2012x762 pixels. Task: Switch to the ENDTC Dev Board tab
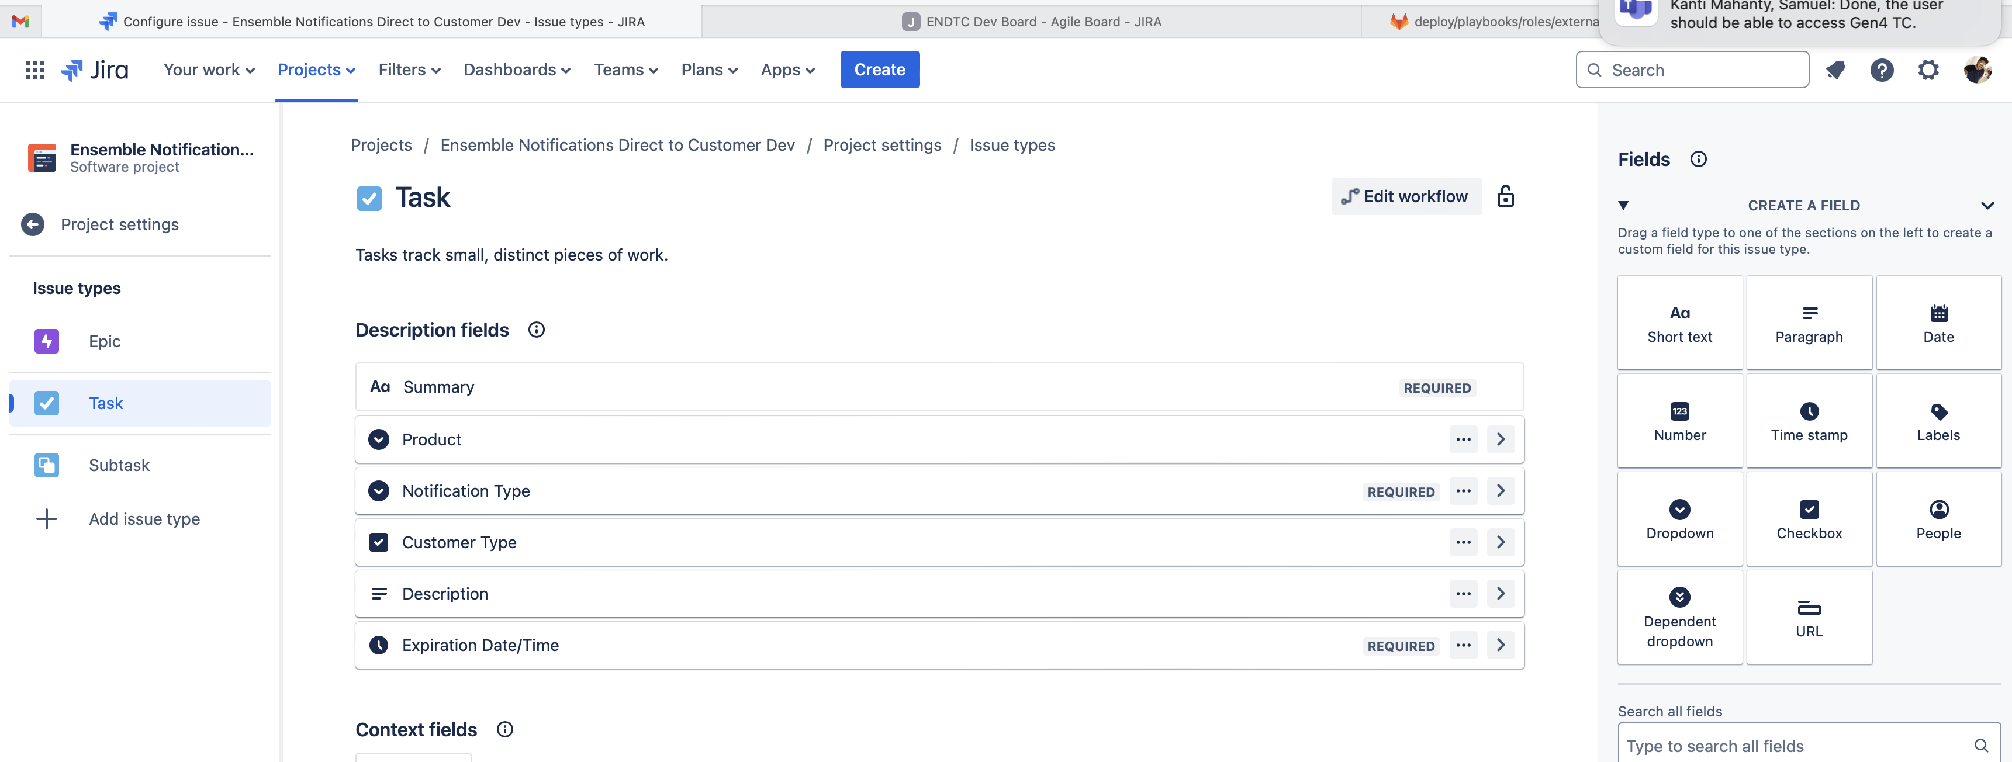[x=1031, y=22]
